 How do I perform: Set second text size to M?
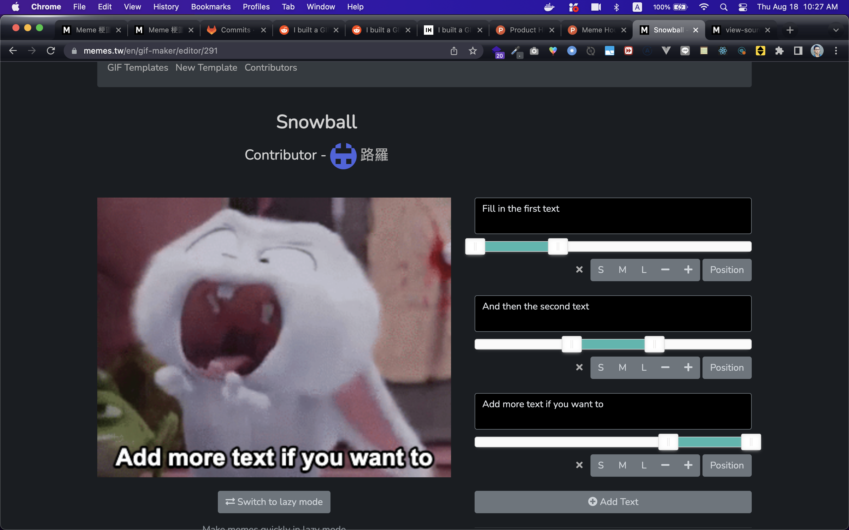coord(622,367)
